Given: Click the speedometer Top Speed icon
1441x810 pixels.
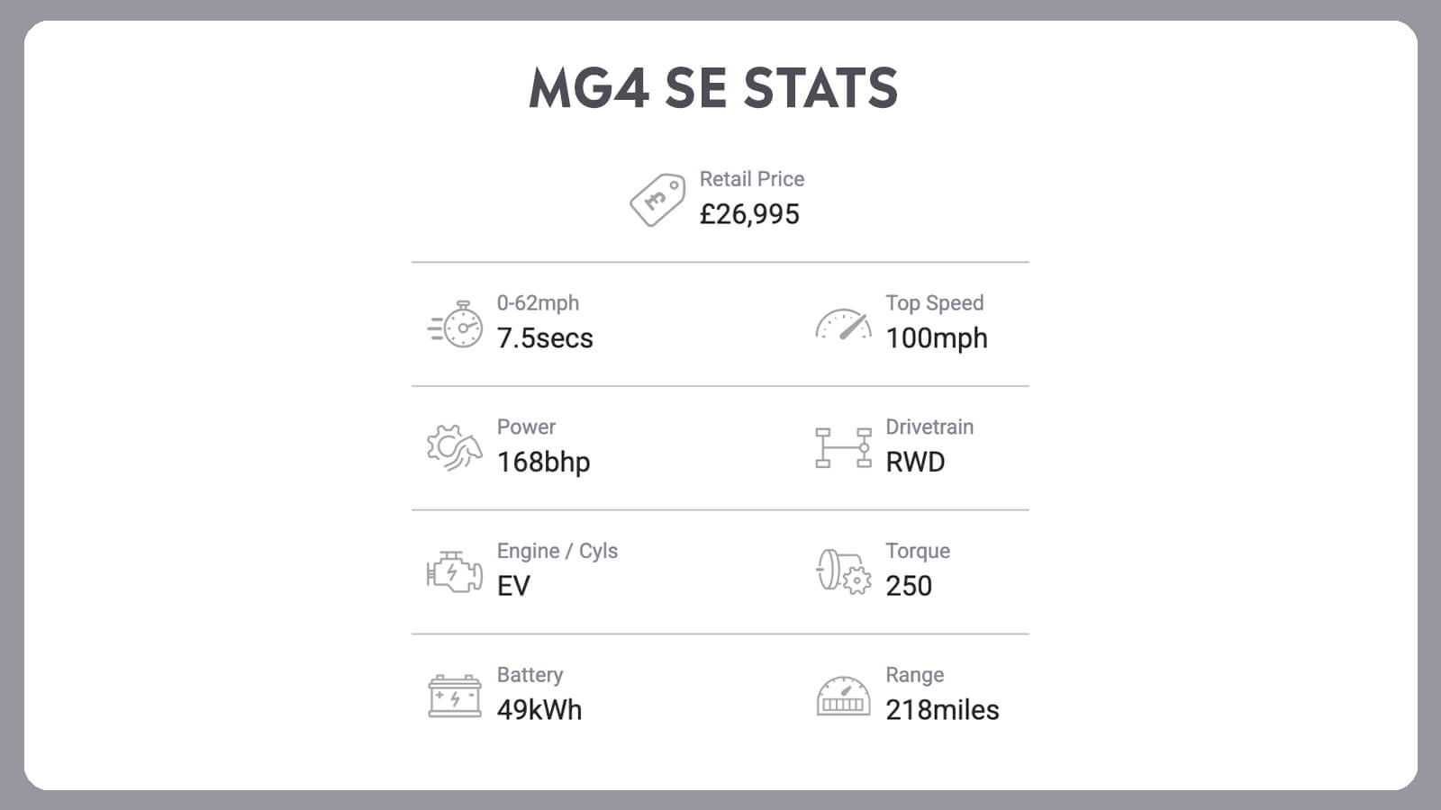Looking at the screenshot, I should 843,325.
